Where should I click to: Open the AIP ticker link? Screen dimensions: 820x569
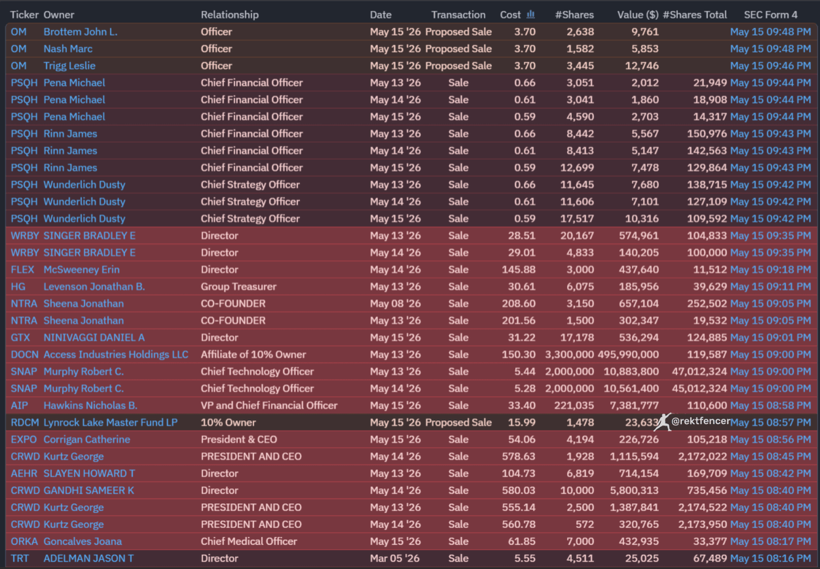(18, 405)
